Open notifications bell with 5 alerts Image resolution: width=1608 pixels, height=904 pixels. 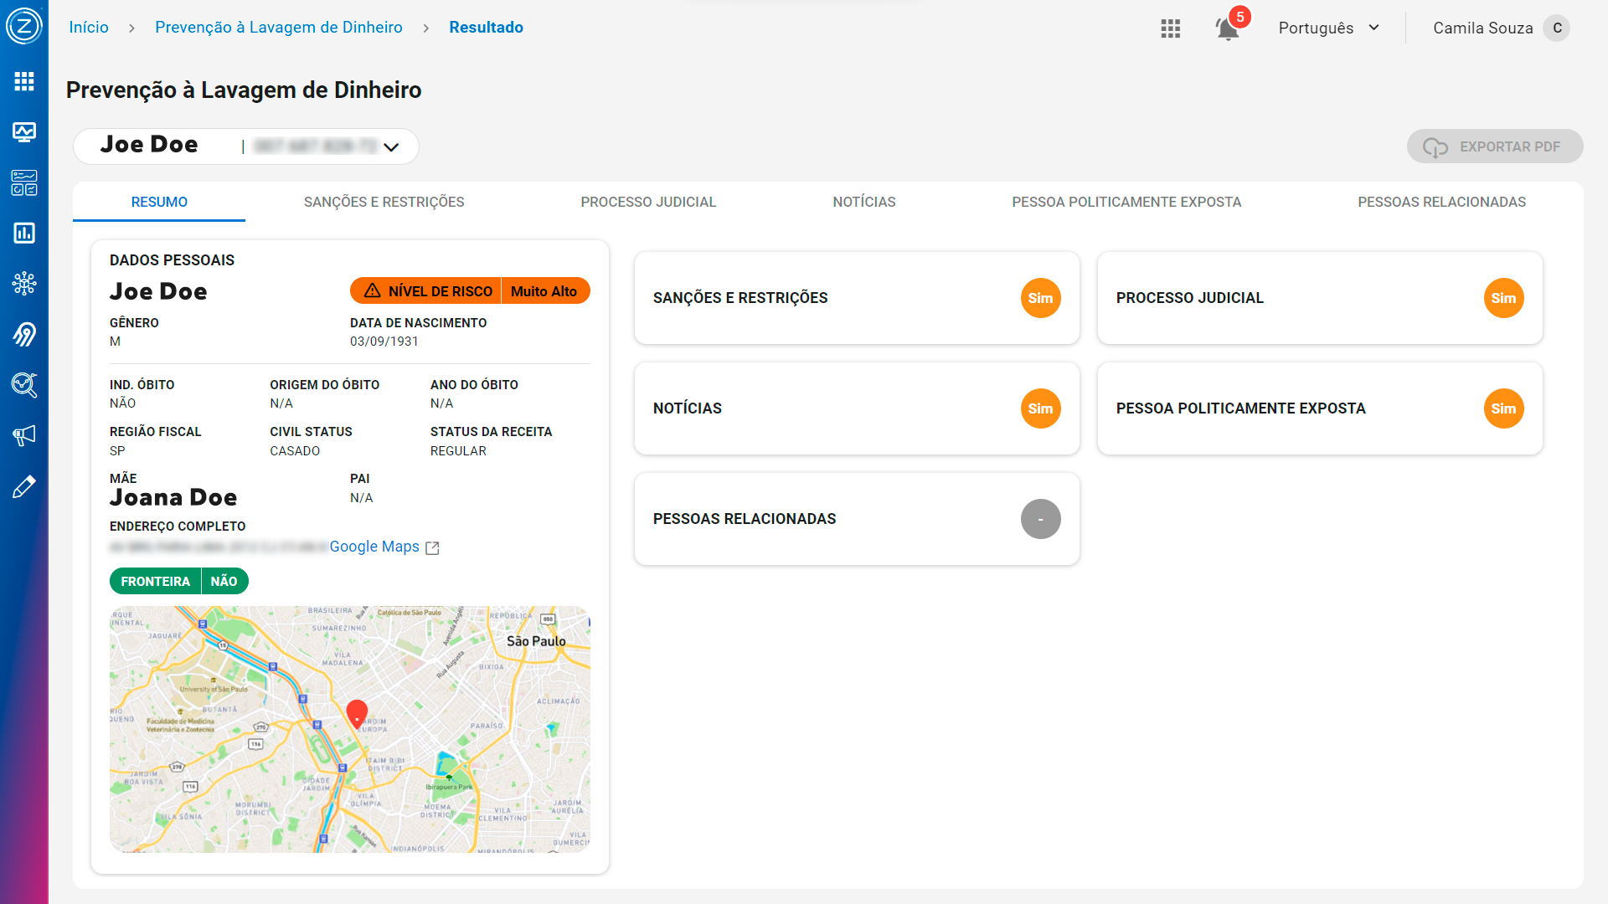[1229, 28]
